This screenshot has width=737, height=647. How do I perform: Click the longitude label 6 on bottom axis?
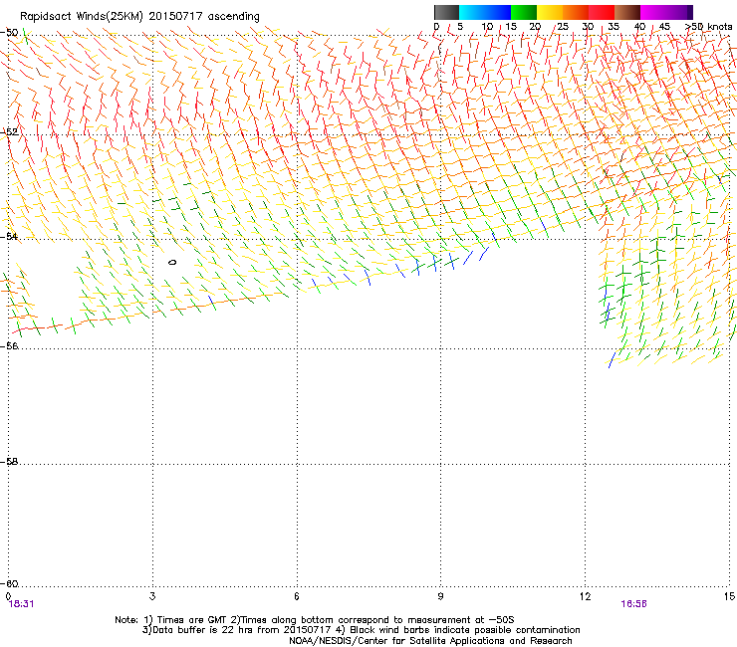click(x=297, y=596)
